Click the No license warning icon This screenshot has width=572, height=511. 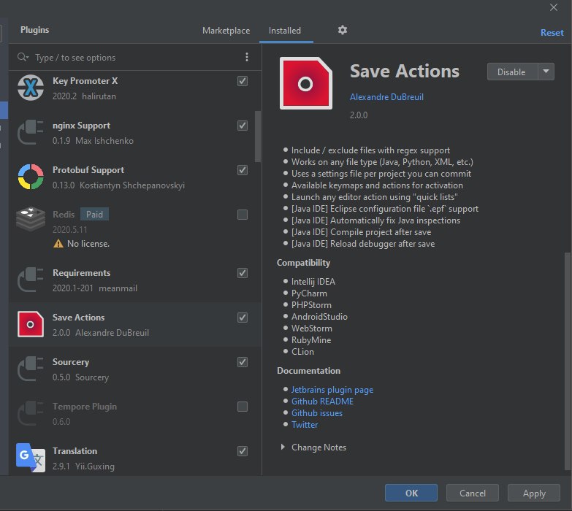[58, 244]
